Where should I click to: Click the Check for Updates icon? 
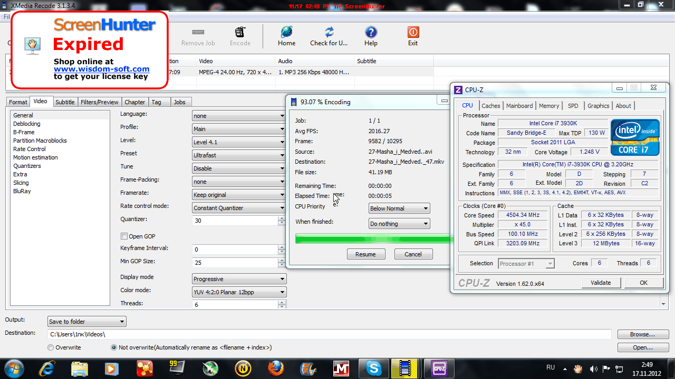point(329,33)
